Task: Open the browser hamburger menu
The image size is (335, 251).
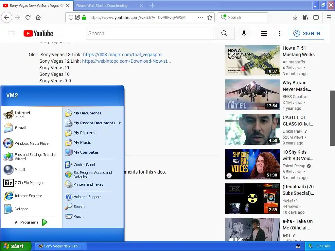Action: (329, 17)
